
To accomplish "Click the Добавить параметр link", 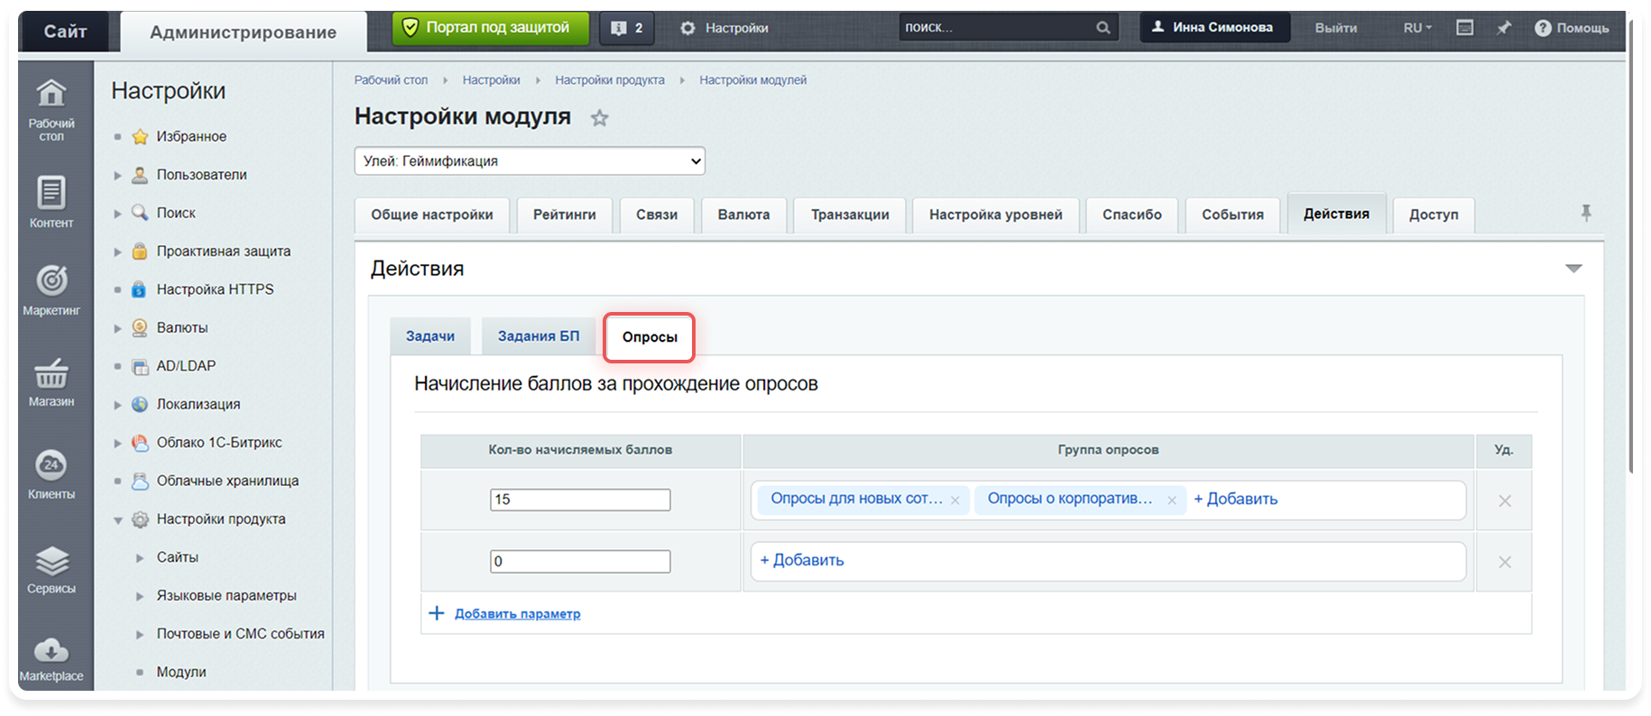I will coord(517,614).
